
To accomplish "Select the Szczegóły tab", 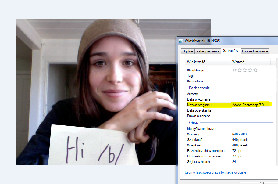I will click(x=231, y=51).
